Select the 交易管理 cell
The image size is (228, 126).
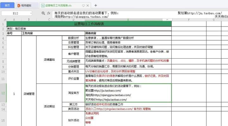pyautogui.click(x=73, y=43)
